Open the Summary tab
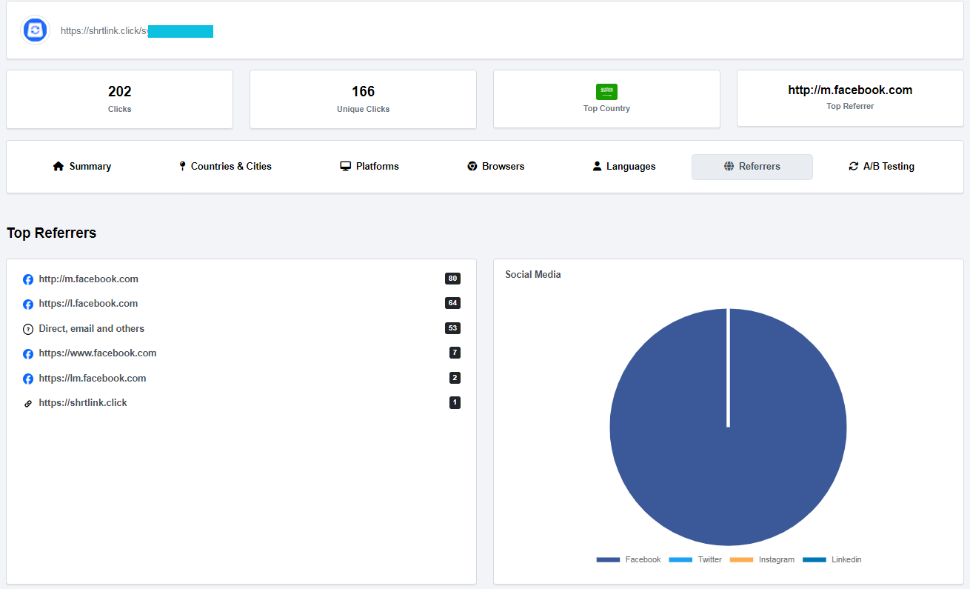970x589 pixels. 82,167
